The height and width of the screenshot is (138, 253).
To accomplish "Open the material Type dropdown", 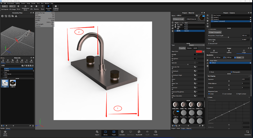I will [x=197, y=45].
